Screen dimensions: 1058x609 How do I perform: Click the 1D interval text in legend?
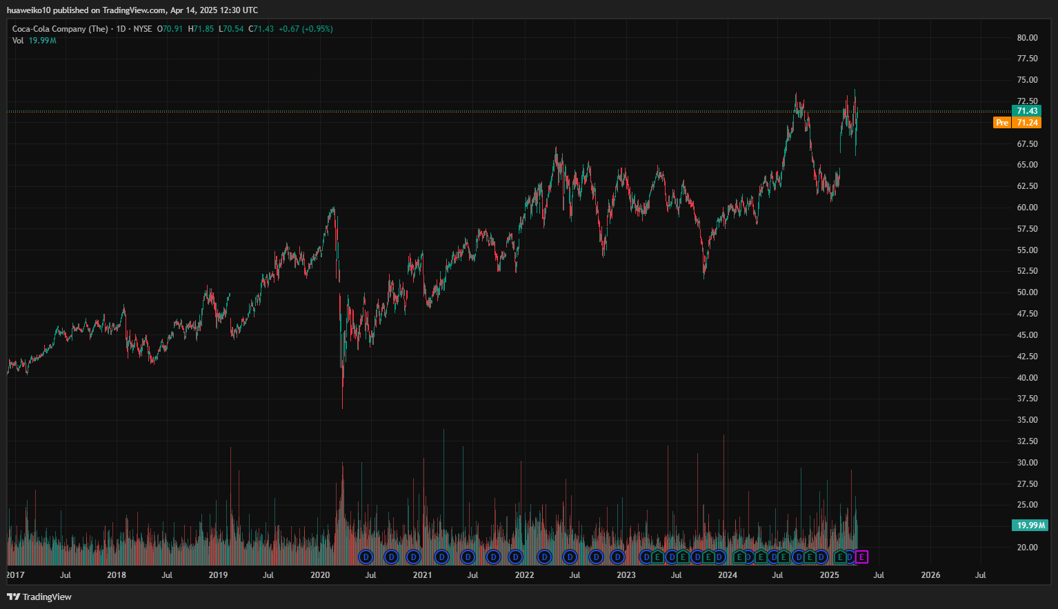pos(121,29)
